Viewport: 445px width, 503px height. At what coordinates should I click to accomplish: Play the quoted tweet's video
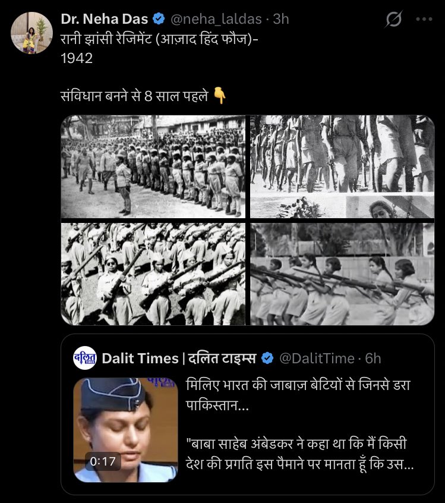[x=125, y=430]
